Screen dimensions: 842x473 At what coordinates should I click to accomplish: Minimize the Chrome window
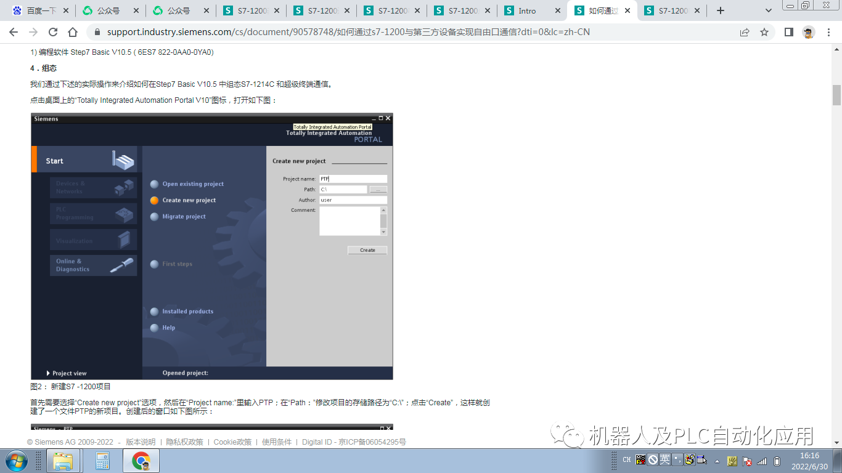(789, 5)
